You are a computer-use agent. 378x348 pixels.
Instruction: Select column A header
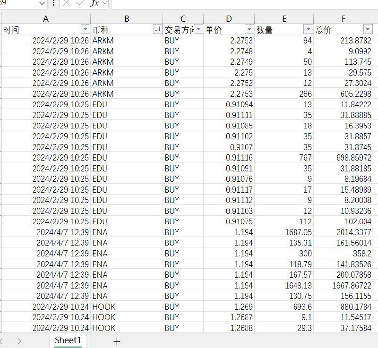point(46,18)
